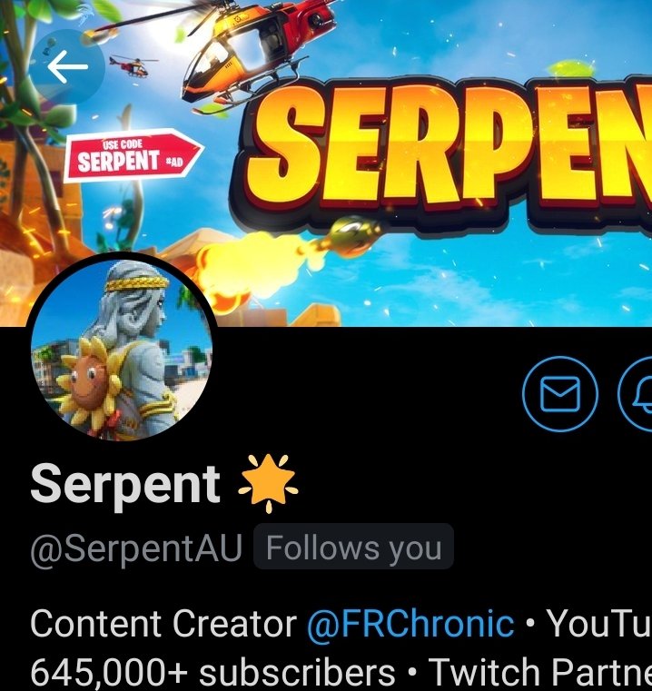Select the @SerpentAU handle
Viewport: 652px width, 691px height.
tap(136, 548)
